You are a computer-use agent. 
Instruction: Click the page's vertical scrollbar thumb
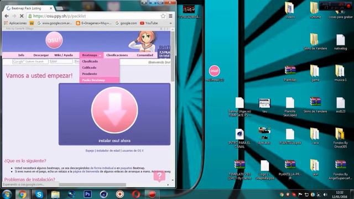click(x=173, y=56)
